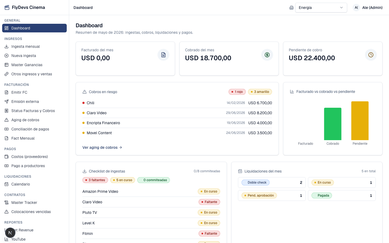This screenshot has height=243, width=389.
Task: Click Amazon Prime Video in checklist
Action: pyautogui.click(x=100, y=191)
